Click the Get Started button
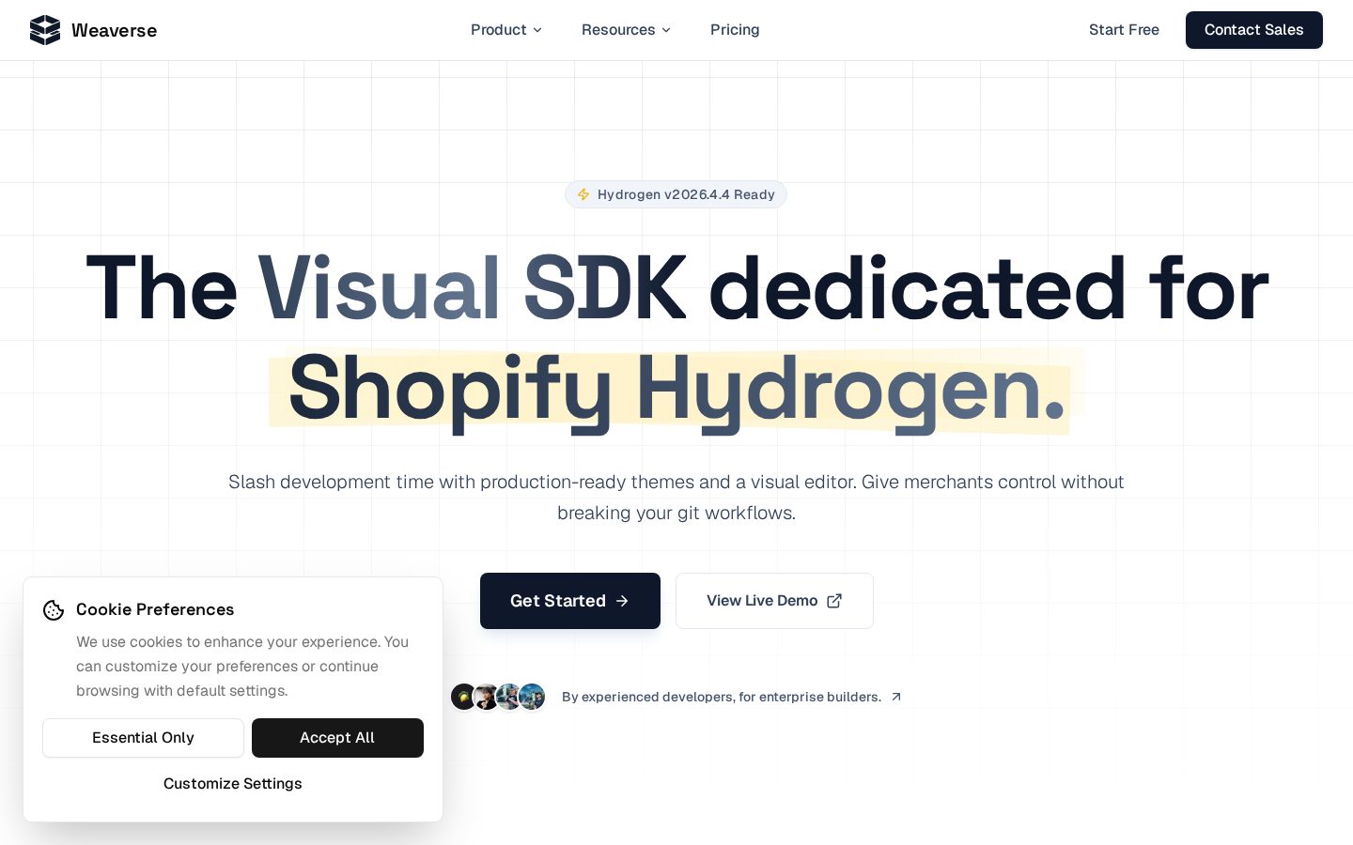The width and height of the screenshot is (1353, 845). (x=570, y=601)
